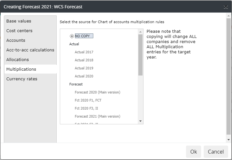Click the source list scrollbar thumb
The height and width of the screenshot is (160, 232).
[x=140, y=55]
